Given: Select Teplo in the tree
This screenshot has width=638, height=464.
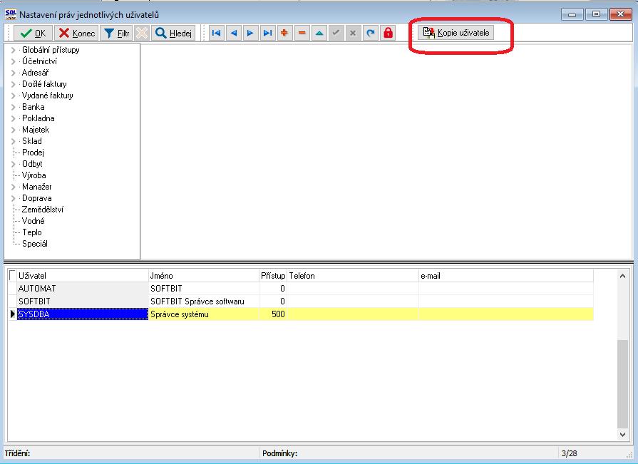Looking at the screenshot, I should point(32,232).
